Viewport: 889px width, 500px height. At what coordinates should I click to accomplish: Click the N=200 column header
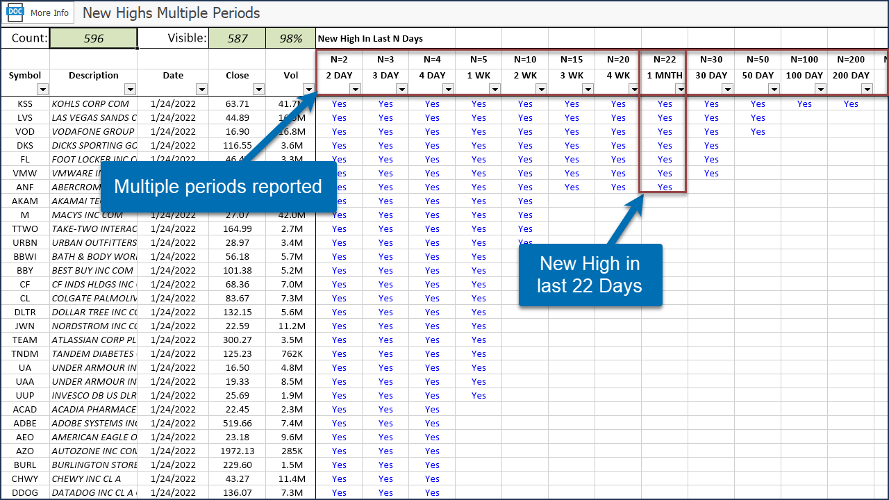point(851,60)
